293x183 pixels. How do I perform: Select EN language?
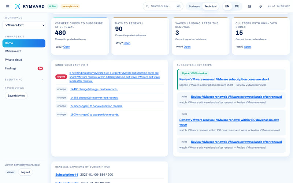click(227, 6)
